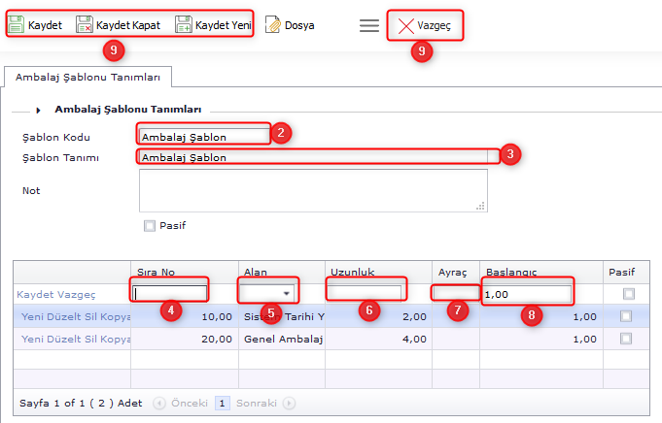Click the Kaydet link in the grid edit row
Screen dimensions: 662x423
point(37,293)
